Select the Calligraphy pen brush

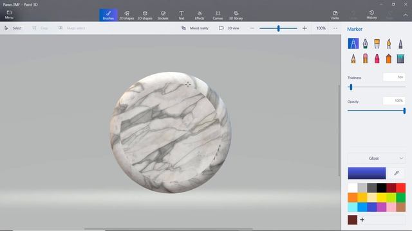coord(365,44)
